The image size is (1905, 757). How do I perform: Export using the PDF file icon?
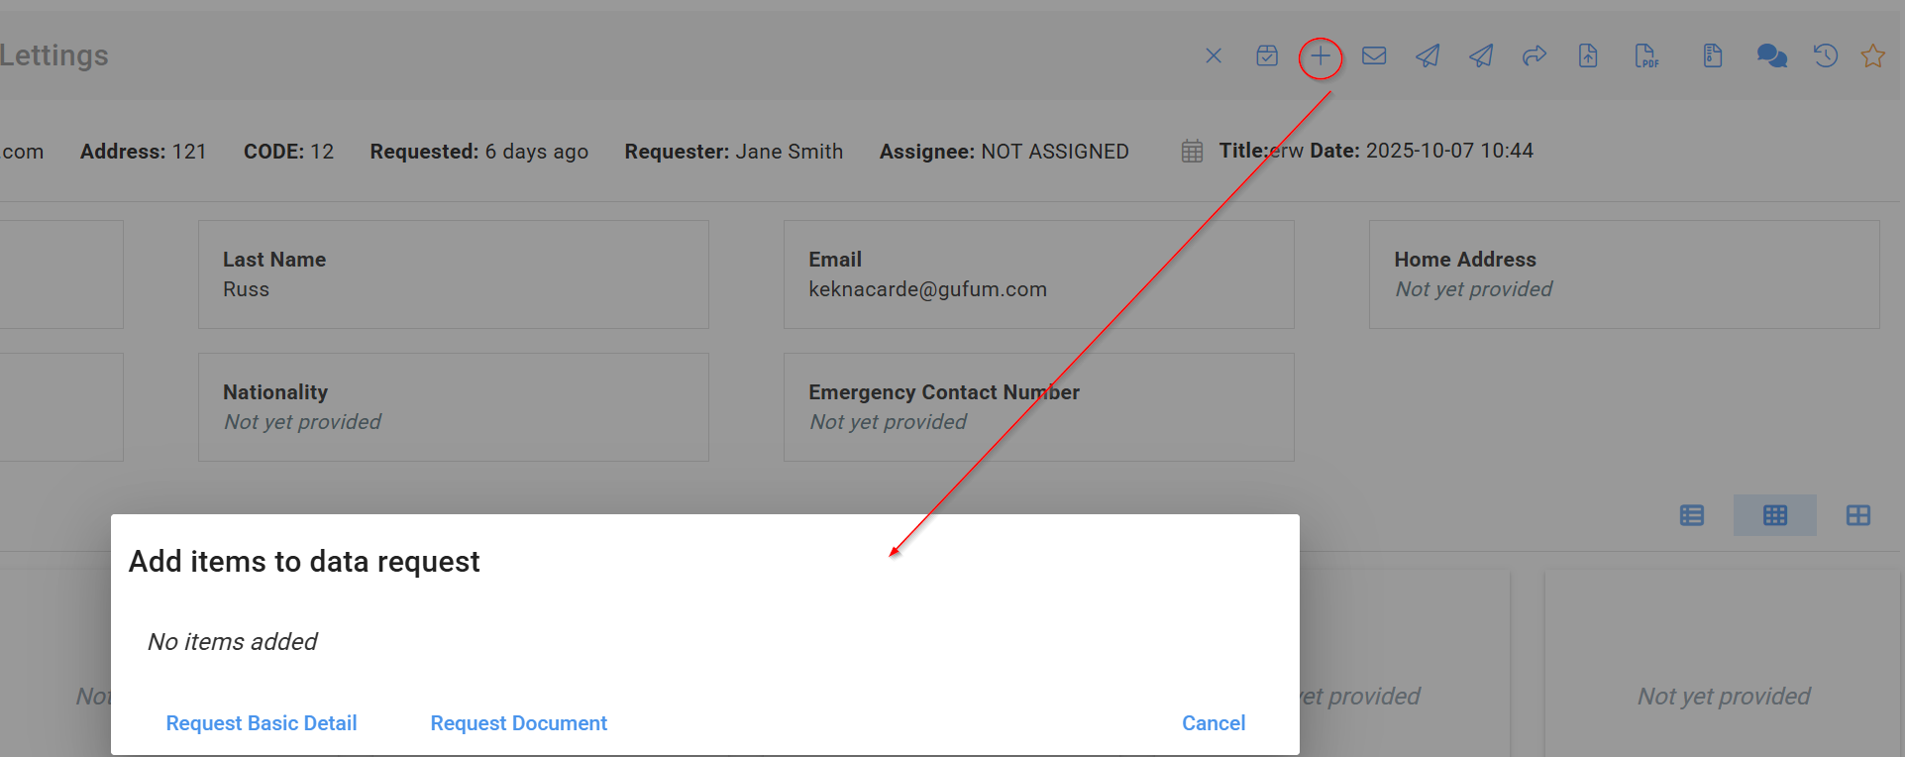[x=1645, y=56]
